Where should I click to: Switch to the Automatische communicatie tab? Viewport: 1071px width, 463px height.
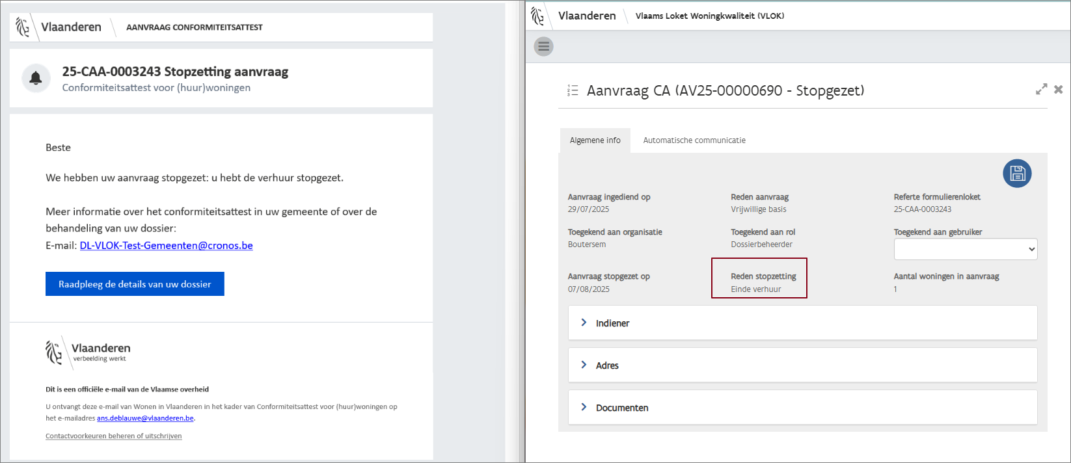[694, 140]
